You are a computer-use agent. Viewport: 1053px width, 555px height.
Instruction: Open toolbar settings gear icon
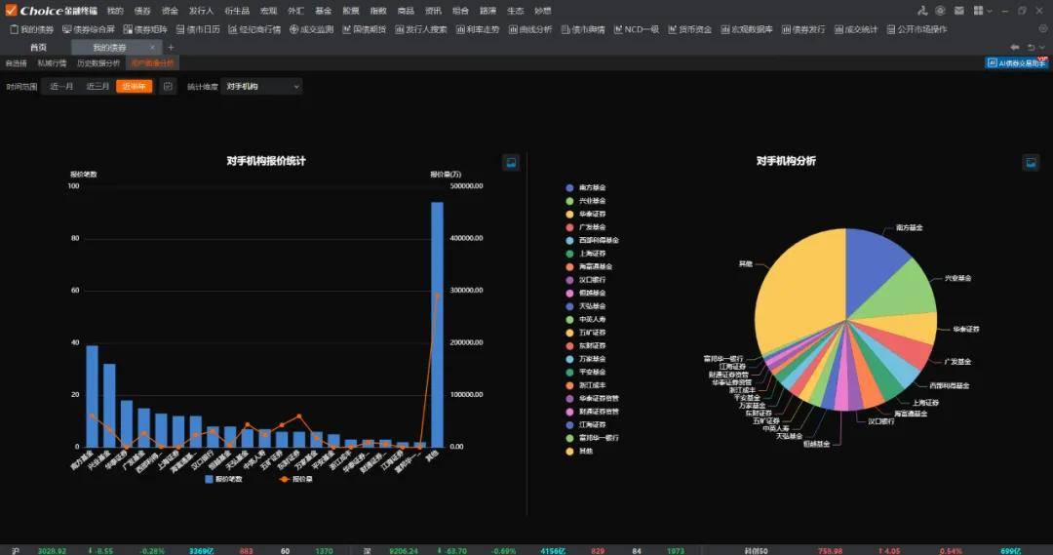click(x=1043, y=29)
